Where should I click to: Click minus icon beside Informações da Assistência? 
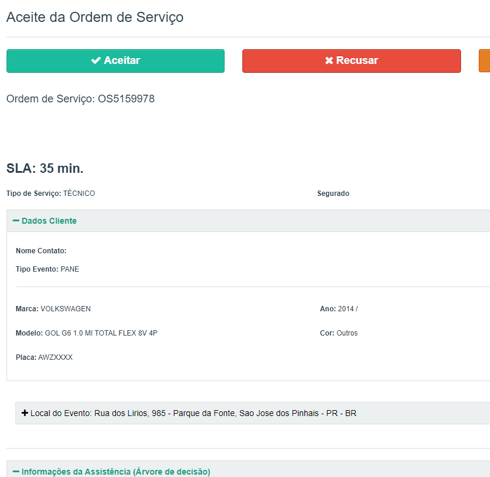[x=16, y=472]
